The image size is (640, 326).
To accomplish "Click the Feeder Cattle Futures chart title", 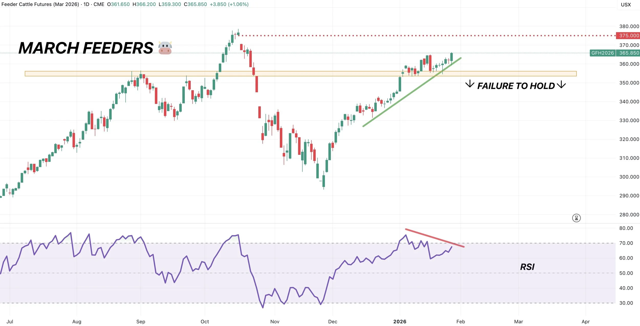I will click(x=40, y=4).
